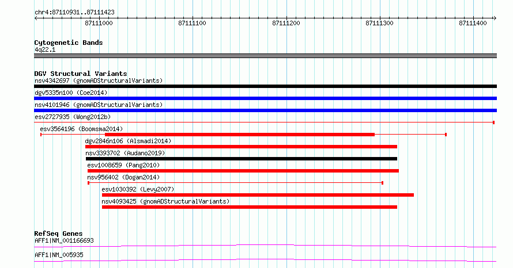Click the right arrow of the ruler
This screenshot has width=513, height=268.
[495, 18]
